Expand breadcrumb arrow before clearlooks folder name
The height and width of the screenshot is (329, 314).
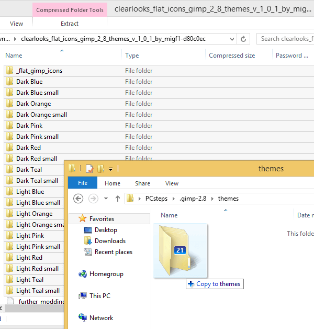coord(15,39)
